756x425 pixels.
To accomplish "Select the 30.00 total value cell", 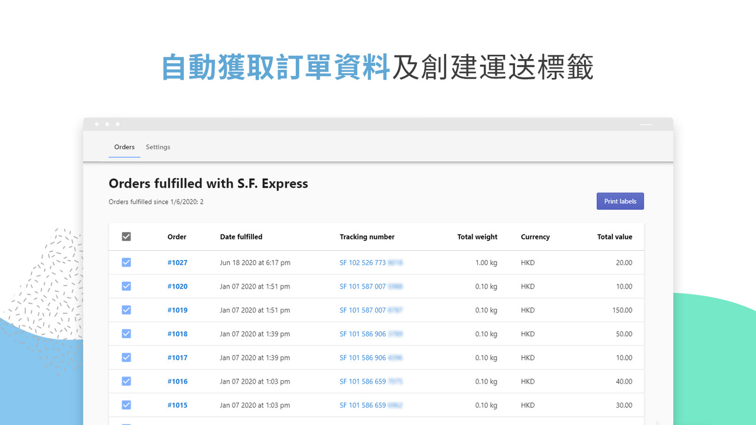I will 624,405.
